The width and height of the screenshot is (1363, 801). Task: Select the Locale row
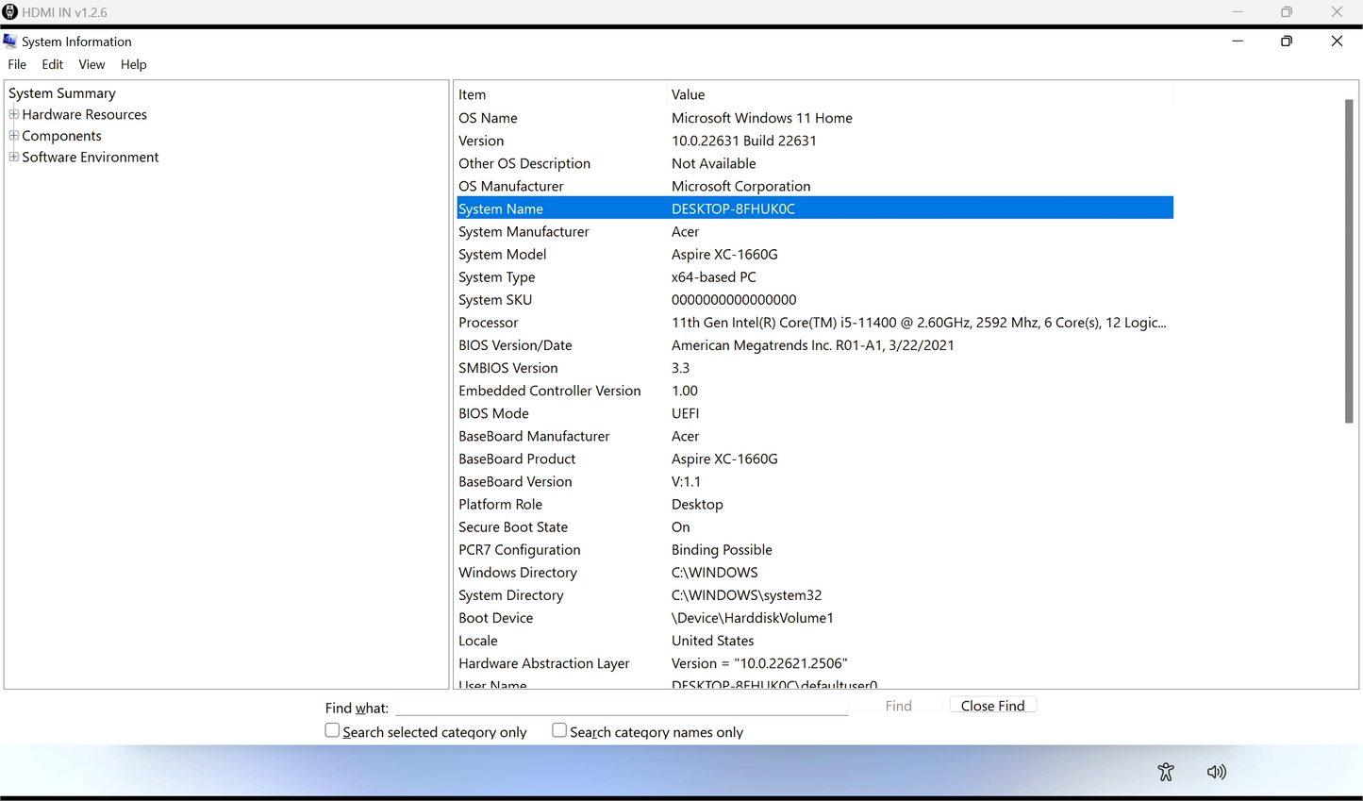(x=815, y=641)
